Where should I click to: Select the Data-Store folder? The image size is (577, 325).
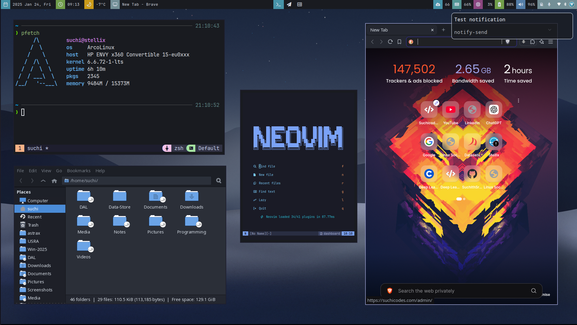119,200
